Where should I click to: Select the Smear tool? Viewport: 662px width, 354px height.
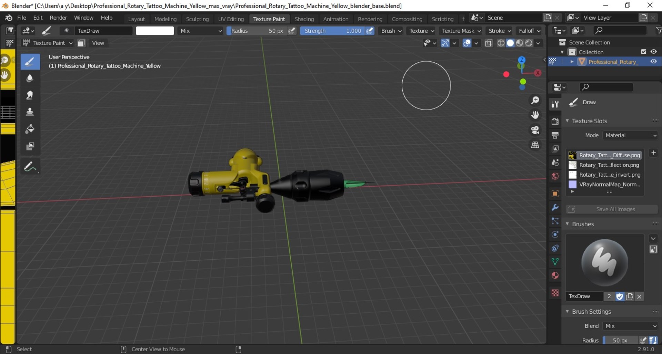(x=30, y=95)
